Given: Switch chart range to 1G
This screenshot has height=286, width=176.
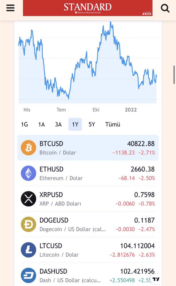Looking at the screenshot, I should [x=25, y=124].
